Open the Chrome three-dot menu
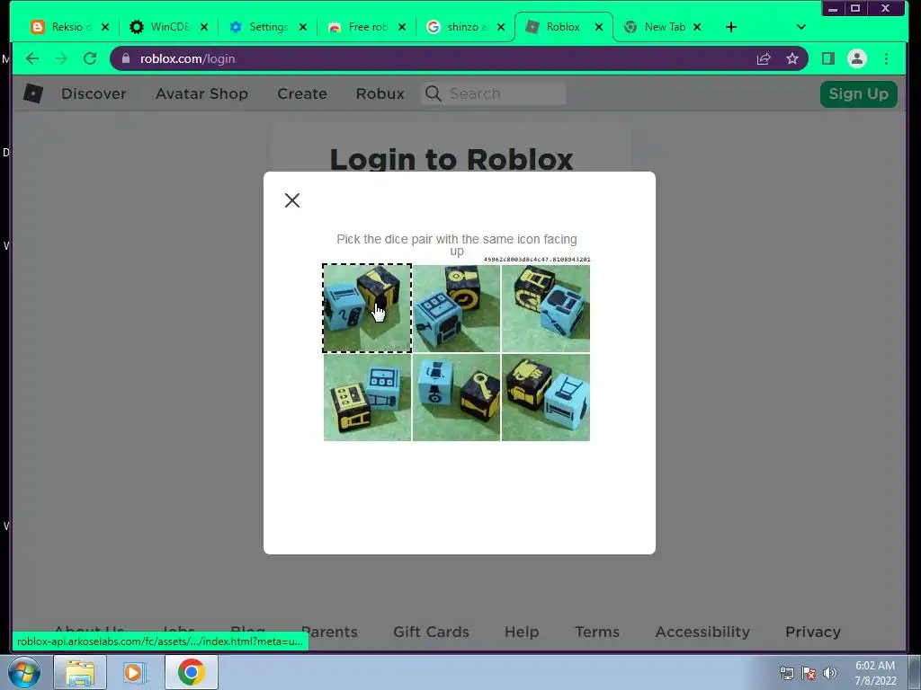The image size is (921, 690). point(886,58)
